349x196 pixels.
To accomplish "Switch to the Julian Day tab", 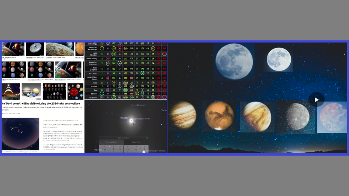I will click(136, 142).
